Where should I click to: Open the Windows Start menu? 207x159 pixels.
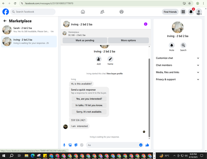click(x=4, y=156)
